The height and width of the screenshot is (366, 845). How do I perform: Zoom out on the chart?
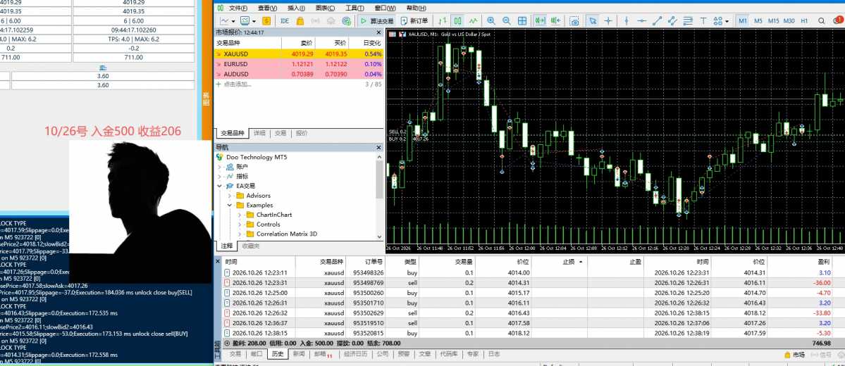[x=507, y=20]
